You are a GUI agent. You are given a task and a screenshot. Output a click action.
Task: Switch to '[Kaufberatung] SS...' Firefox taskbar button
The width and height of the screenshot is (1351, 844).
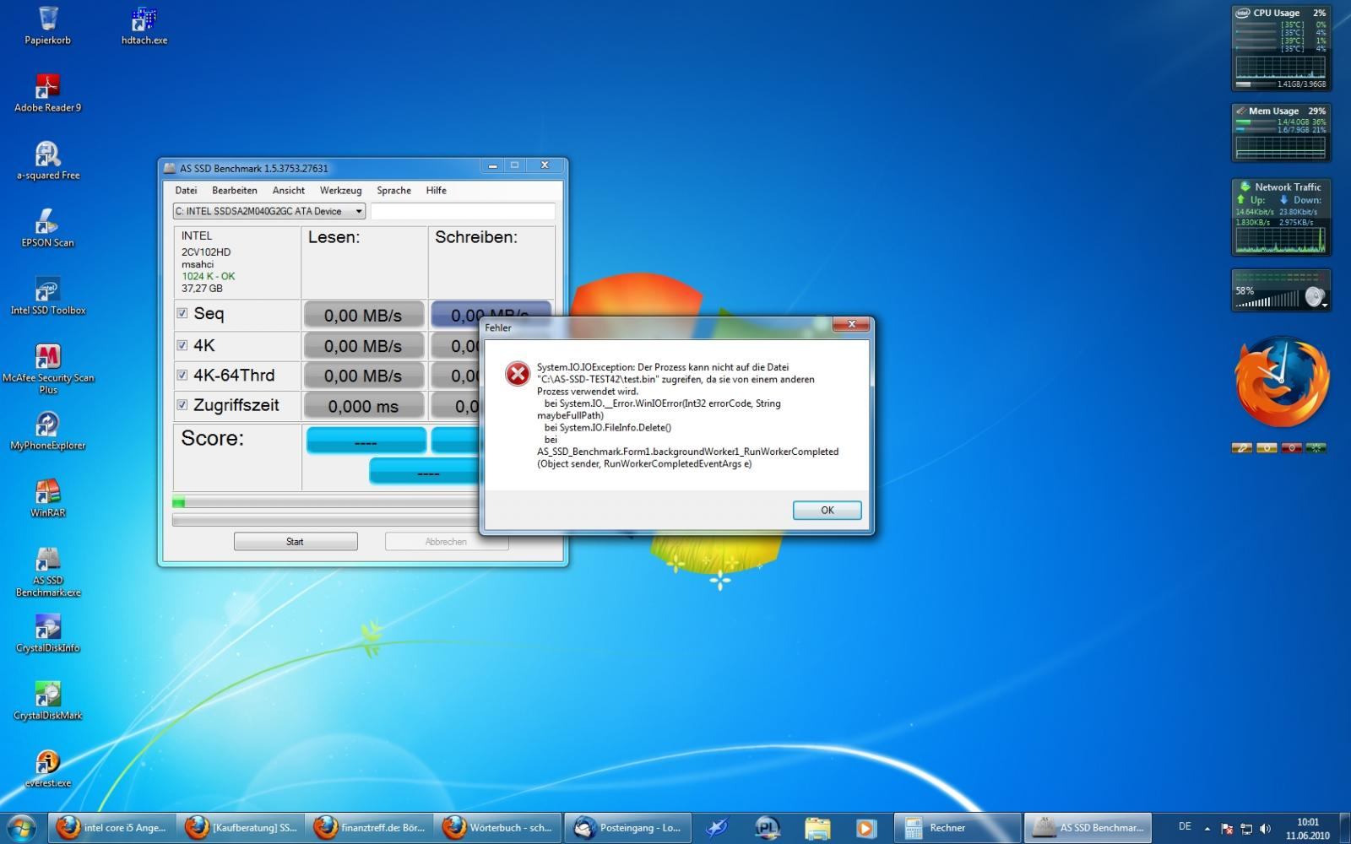point(242,828)
